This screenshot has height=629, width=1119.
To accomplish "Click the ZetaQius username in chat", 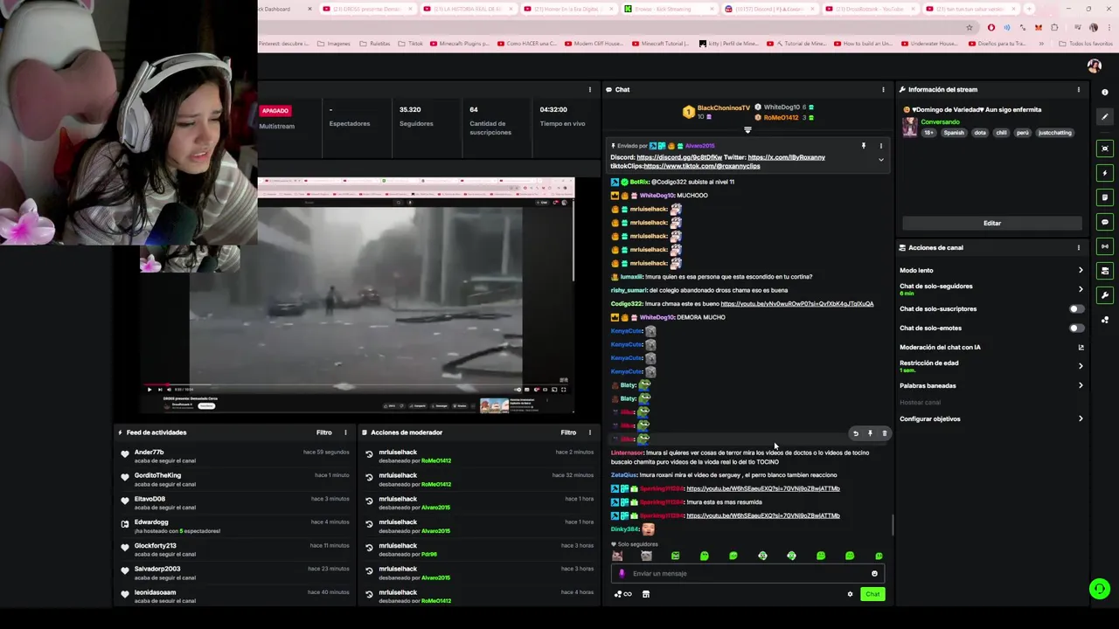I will pos(624,475).
